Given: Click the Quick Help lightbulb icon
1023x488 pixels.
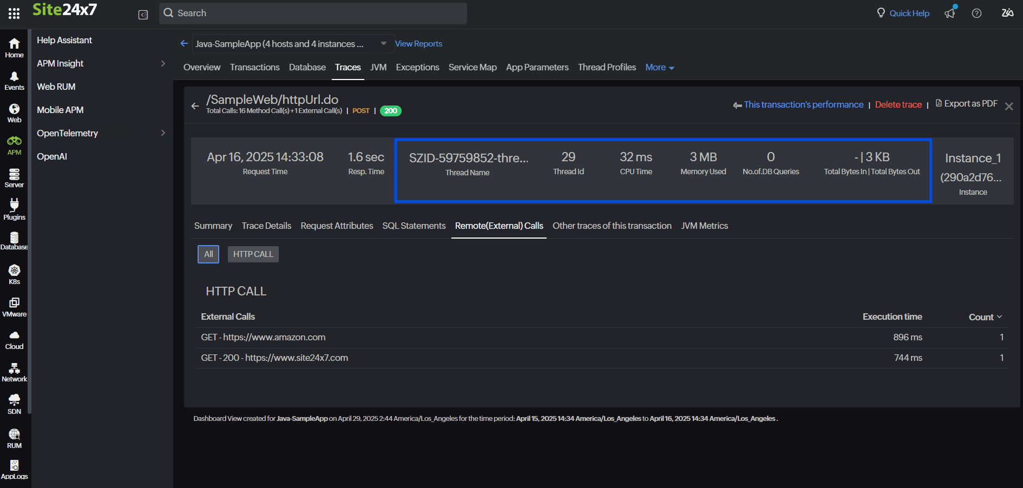Looking at the screenshot, I should point(880,12).
